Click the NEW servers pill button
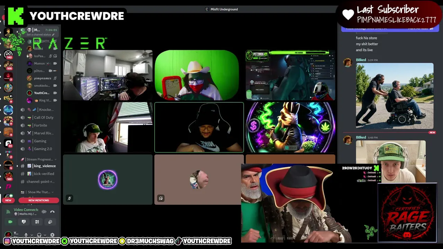The image size is (443, 249). point(8,200)
